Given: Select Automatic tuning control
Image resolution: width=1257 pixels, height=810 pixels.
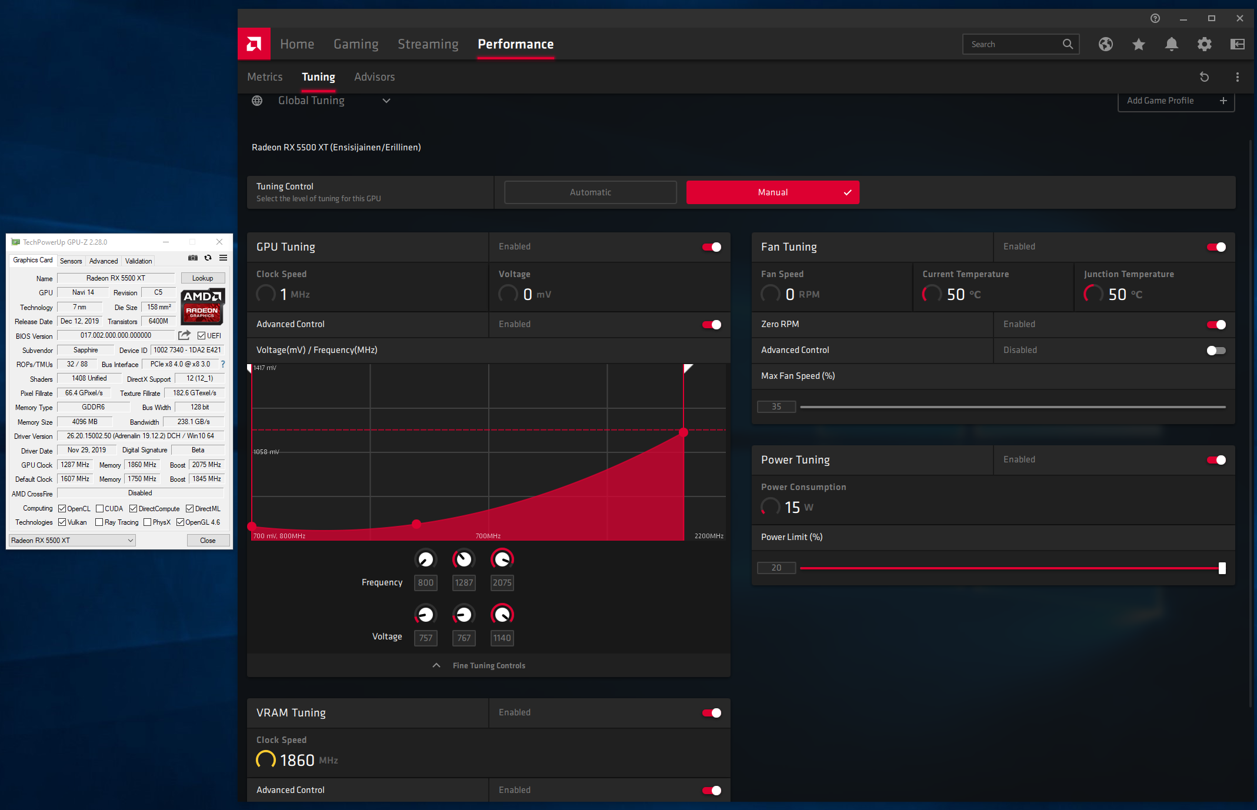Looking at the screenshot, I should (591, 192).
